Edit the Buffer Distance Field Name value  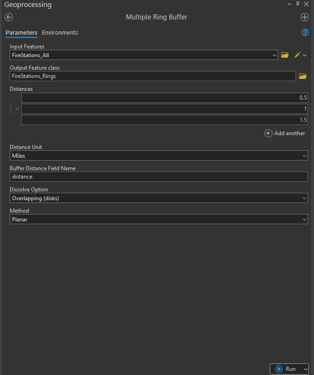coord(159,177)
